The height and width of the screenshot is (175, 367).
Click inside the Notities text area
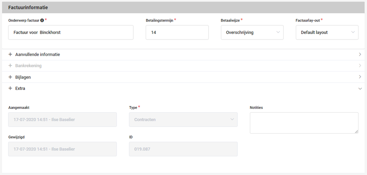304,123
